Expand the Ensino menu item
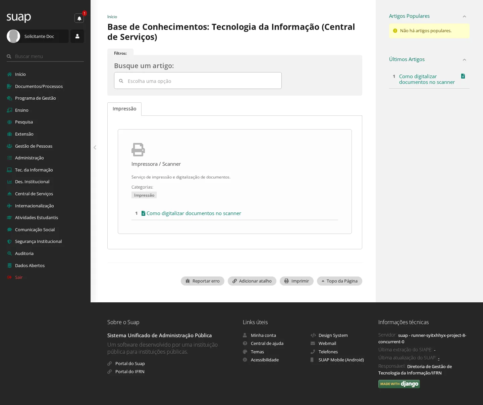This screenshot has height=405, width=483. point(45,110)
